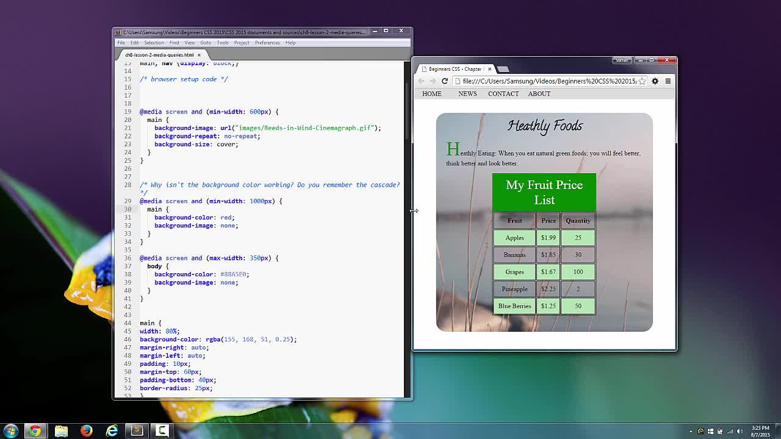The height and width of the screenshot is (439, 781).
Task: Open Camtasia recorder taskbar icon
Action: (162, 431)
